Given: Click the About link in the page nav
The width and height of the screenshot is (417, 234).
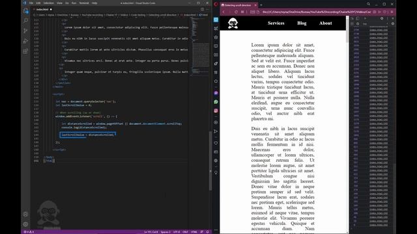Looking at the screenshot, I should coord(326,23).
